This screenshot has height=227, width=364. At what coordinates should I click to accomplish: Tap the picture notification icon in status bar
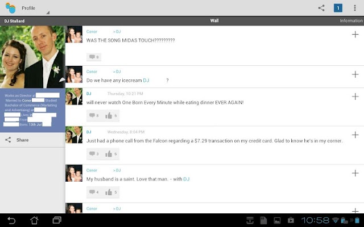pyautogui.click(x=277, y=220)
